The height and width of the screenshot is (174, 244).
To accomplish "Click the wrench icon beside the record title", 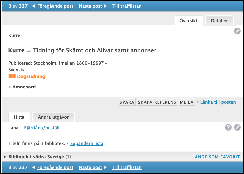I will click(x=237, y=31).
